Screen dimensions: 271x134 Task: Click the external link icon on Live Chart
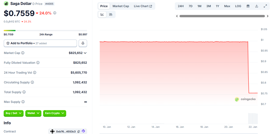[151, 6]
